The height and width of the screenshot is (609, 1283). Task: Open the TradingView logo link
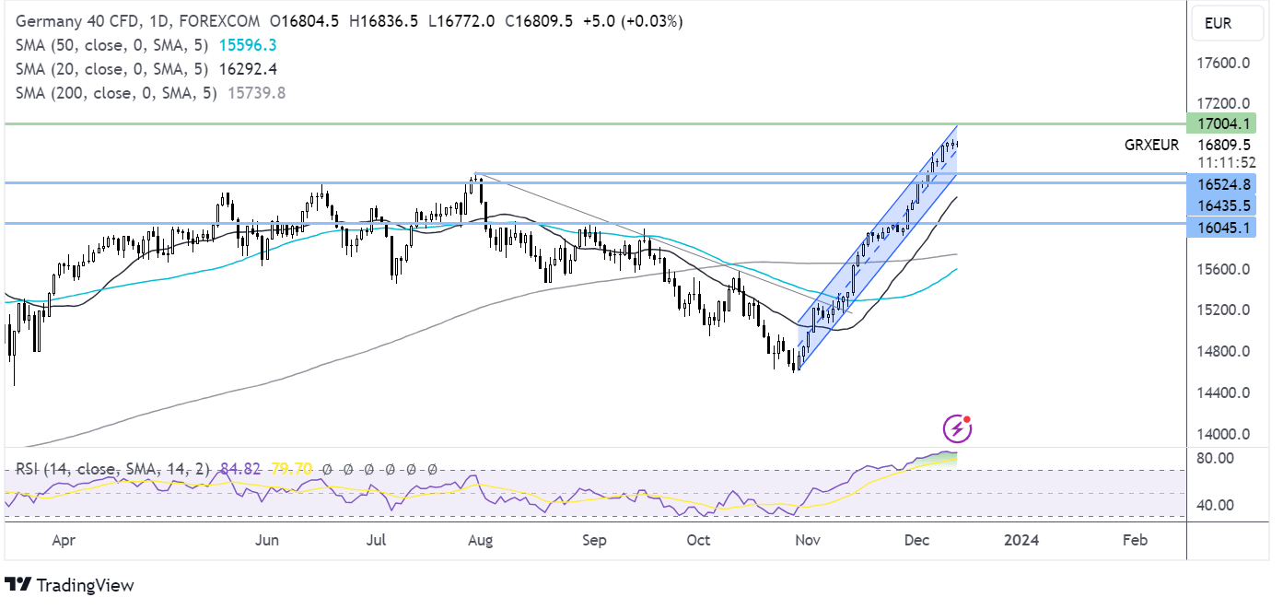point(69,585)
